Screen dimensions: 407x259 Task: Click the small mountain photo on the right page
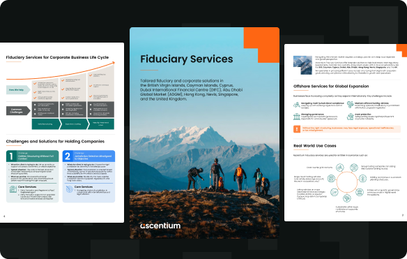click(302, 65)
